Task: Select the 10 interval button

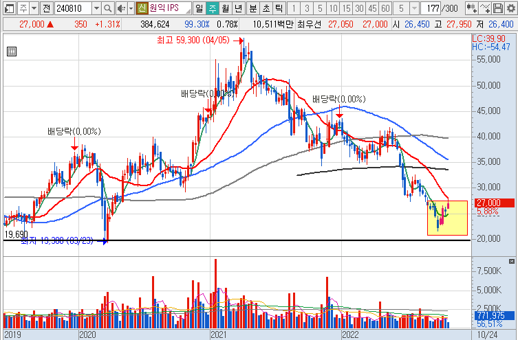Action: [334, 8]
